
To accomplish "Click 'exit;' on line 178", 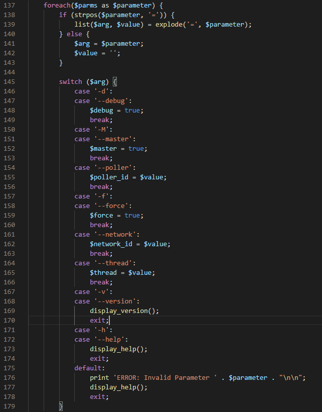I will [99, 397].
